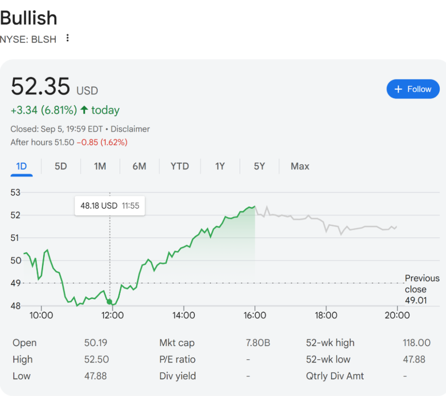This screenshot has width=446, height=396.
Task: Open the Disclaimer link
Action: (x=130, y=129)
